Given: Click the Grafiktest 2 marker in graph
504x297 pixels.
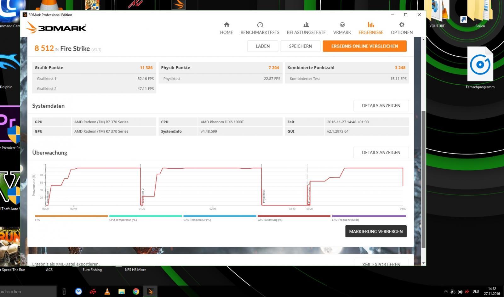Looking at the screenshot, I should point(143,196).
